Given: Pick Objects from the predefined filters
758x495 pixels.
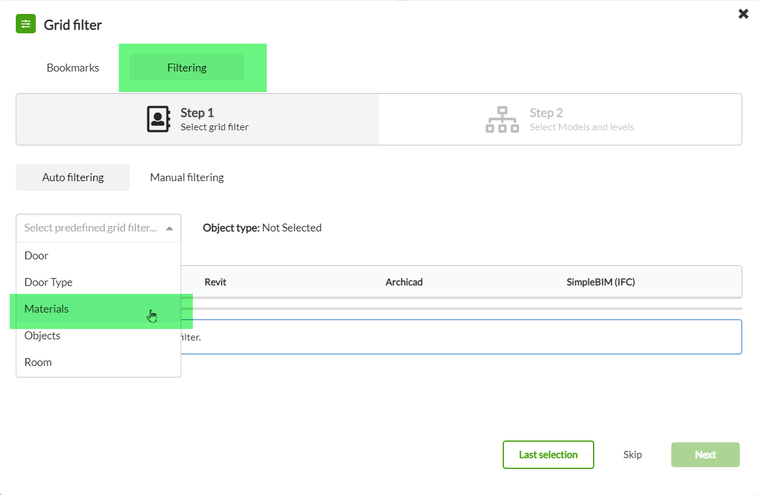Looking at the screenshot, I should tap(42, 335).
